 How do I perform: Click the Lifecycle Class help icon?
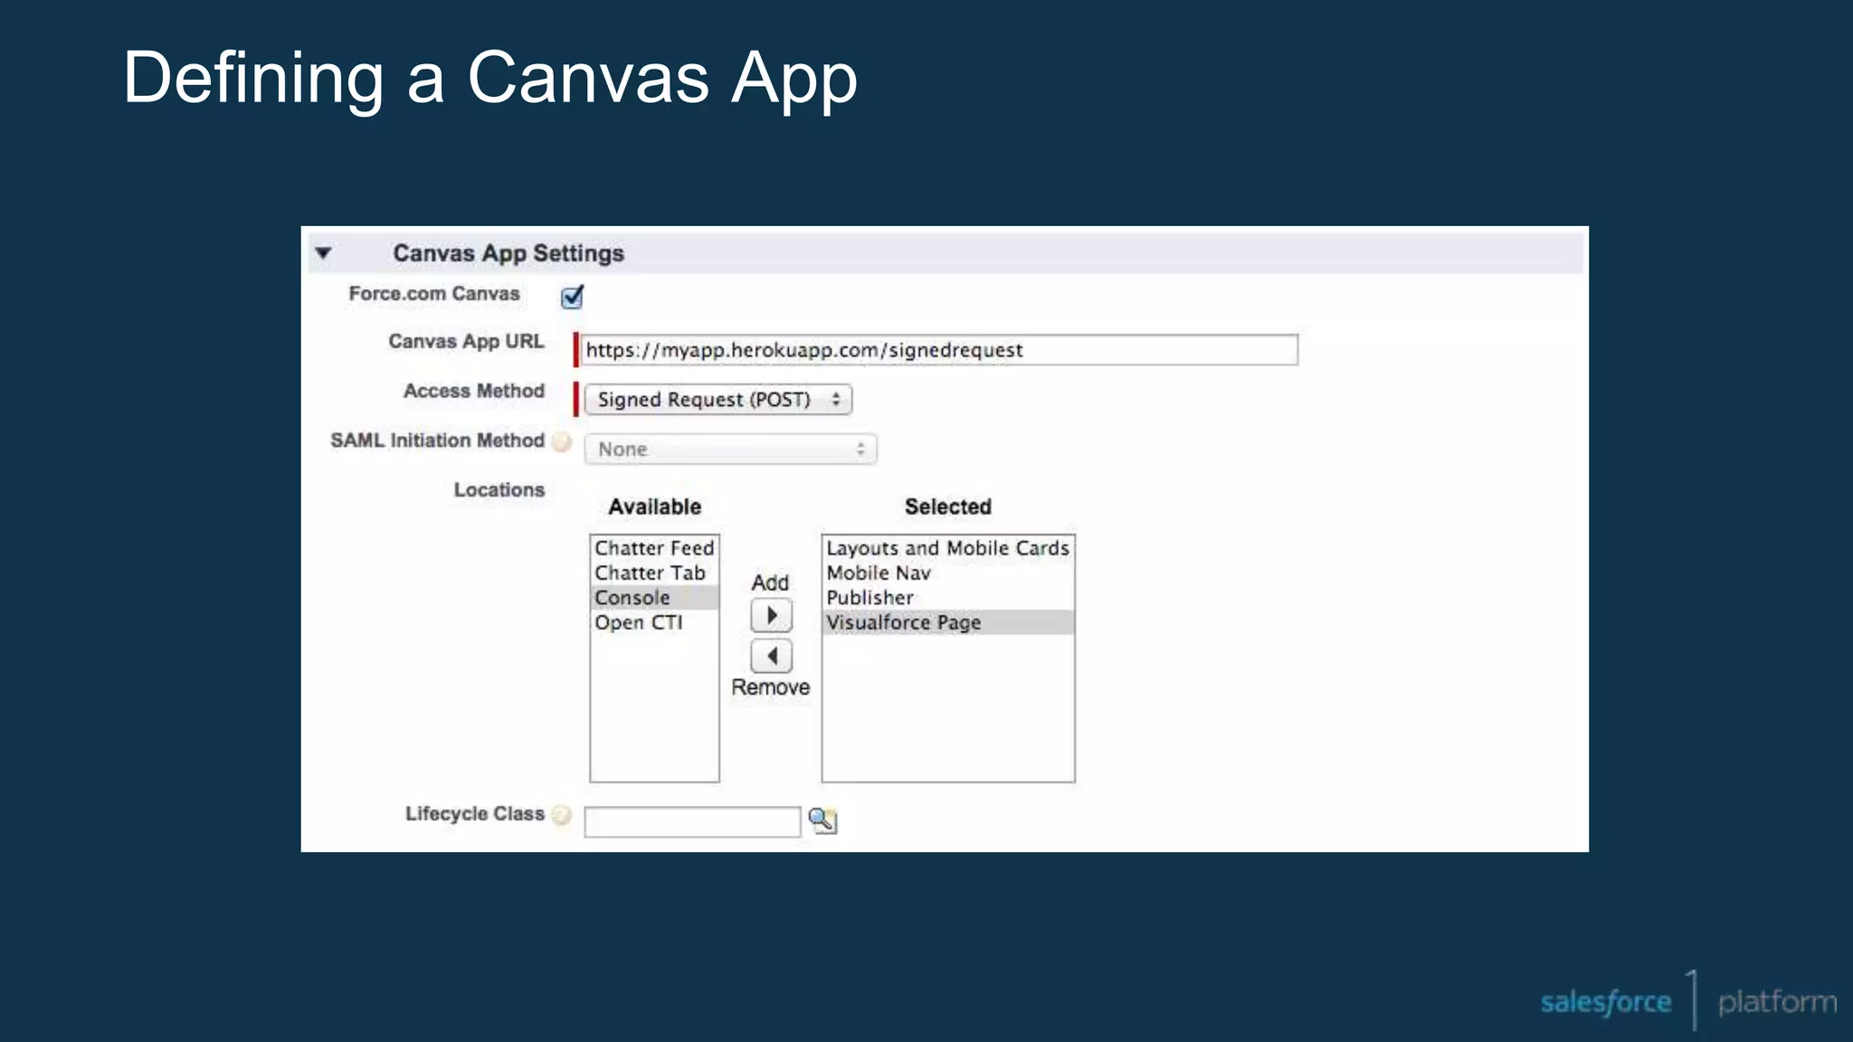562,815
